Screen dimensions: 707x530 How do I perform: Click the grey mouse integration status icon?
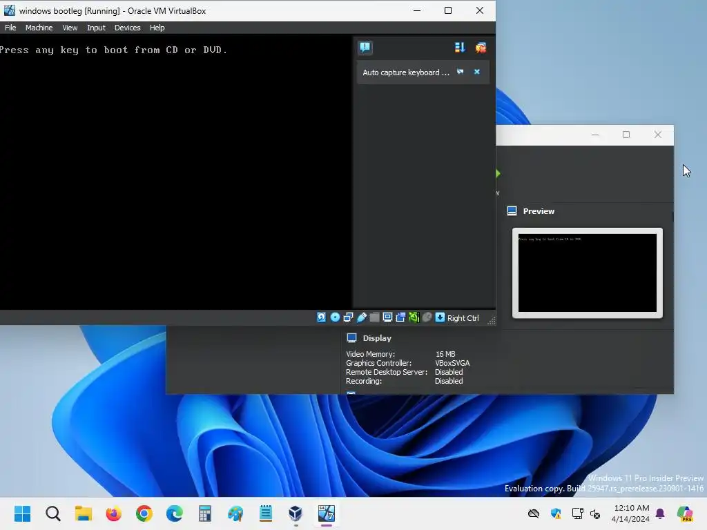click(x=427, y=317)
